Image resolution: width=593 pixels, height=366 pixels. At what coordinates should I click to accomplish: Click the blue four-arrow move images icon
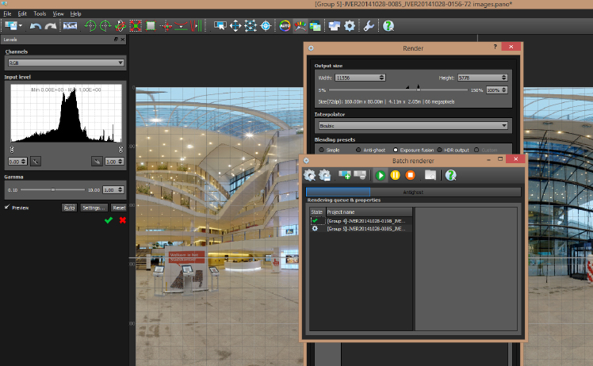[235, 26]
